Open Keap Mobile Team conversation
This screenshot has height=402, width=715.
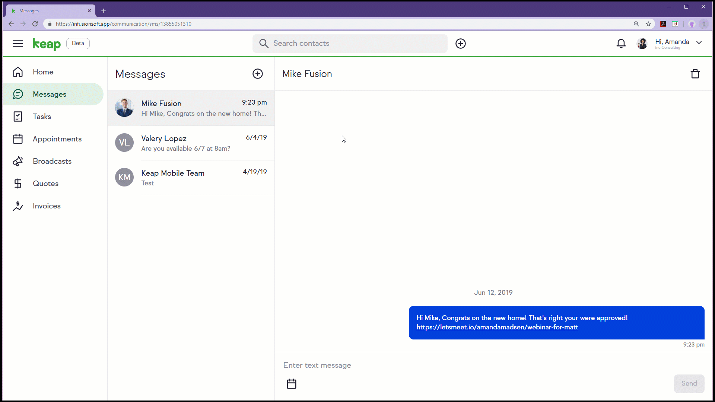(191, 178)
